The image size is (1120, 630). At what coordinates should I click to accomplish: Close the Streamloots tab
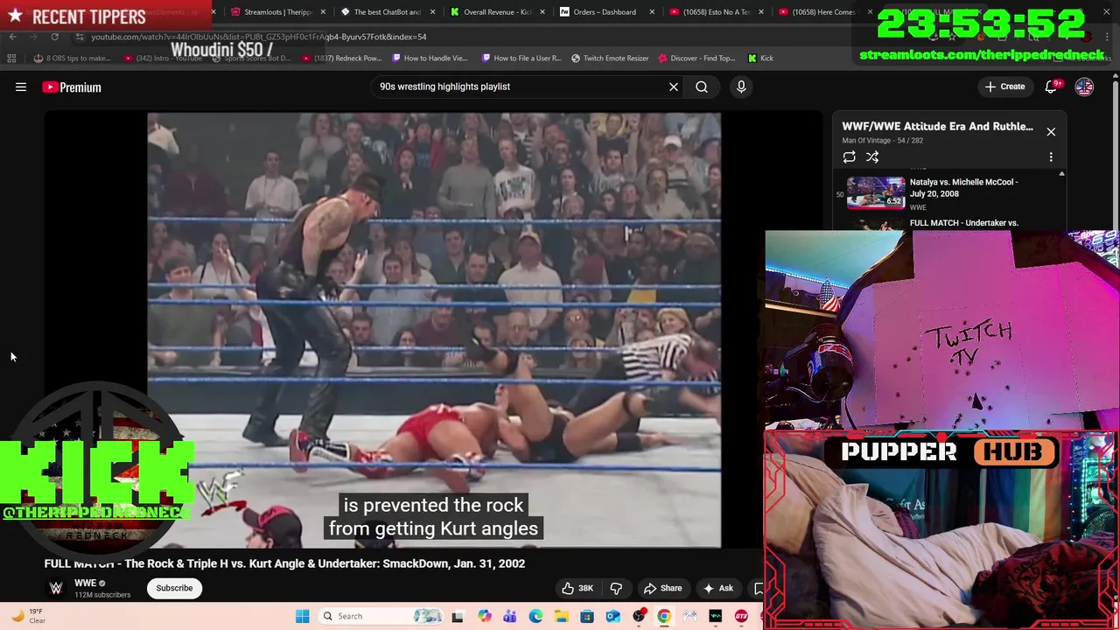tap(324, 12)
